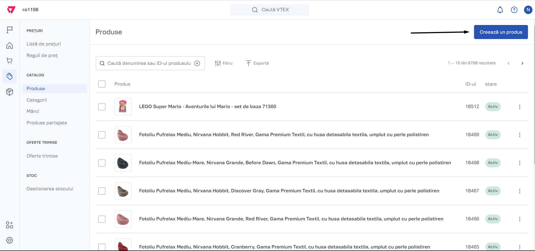The width and height of the screenshot is (535, 251).
Task: Open options menu for product 18512
Action: 520,107
